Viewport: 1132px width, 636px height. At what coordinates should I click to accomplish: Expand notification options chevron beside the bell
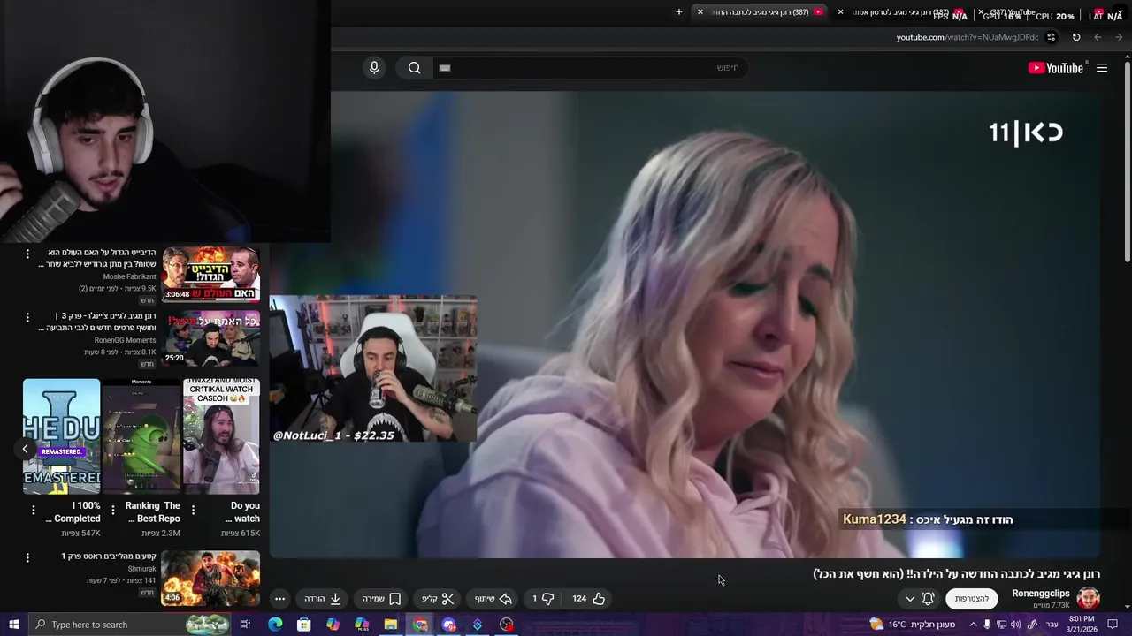tap(910, 599)
